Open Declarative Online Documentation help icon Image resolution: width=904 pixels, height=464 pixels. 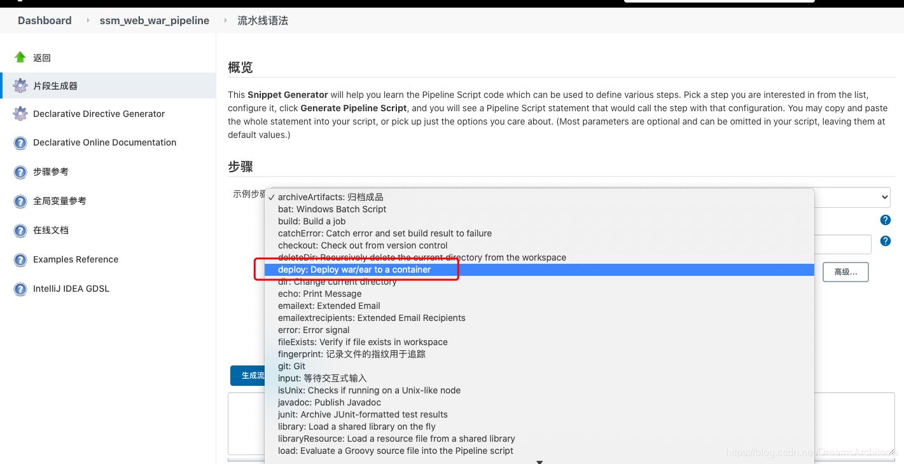pyautogui.click(x=20, y=143)
